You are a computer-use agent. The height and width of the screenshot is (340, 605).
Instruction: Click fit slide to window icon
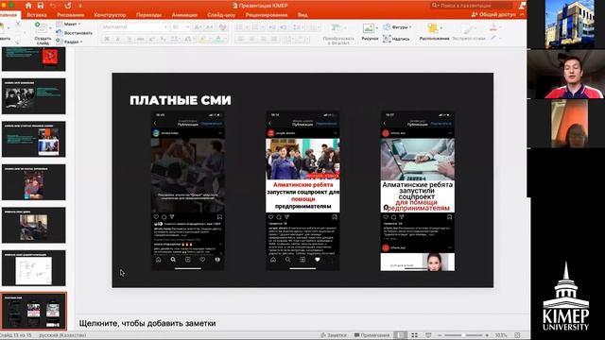pos(517,335)
